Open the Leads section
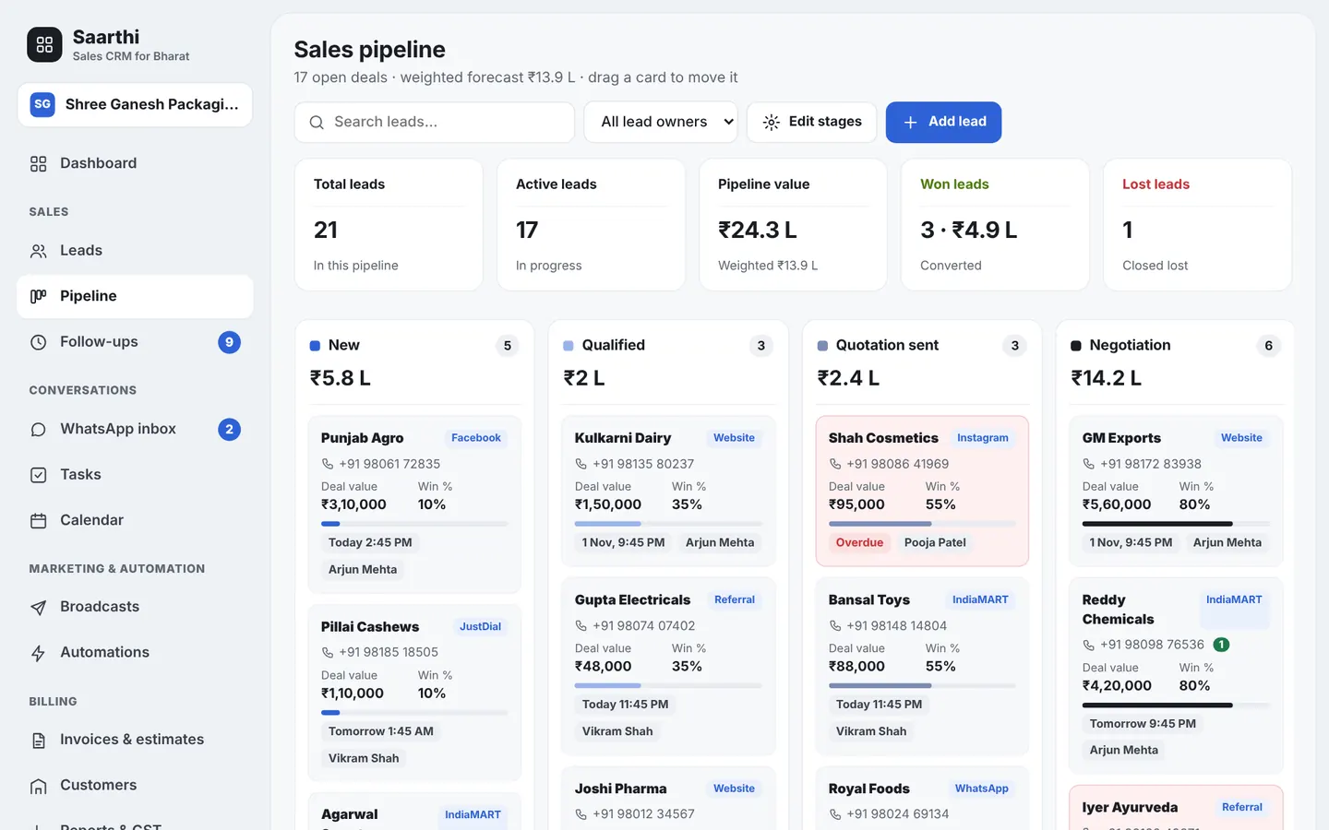This screenshot has width=1329, height=830. click(135, 251)
